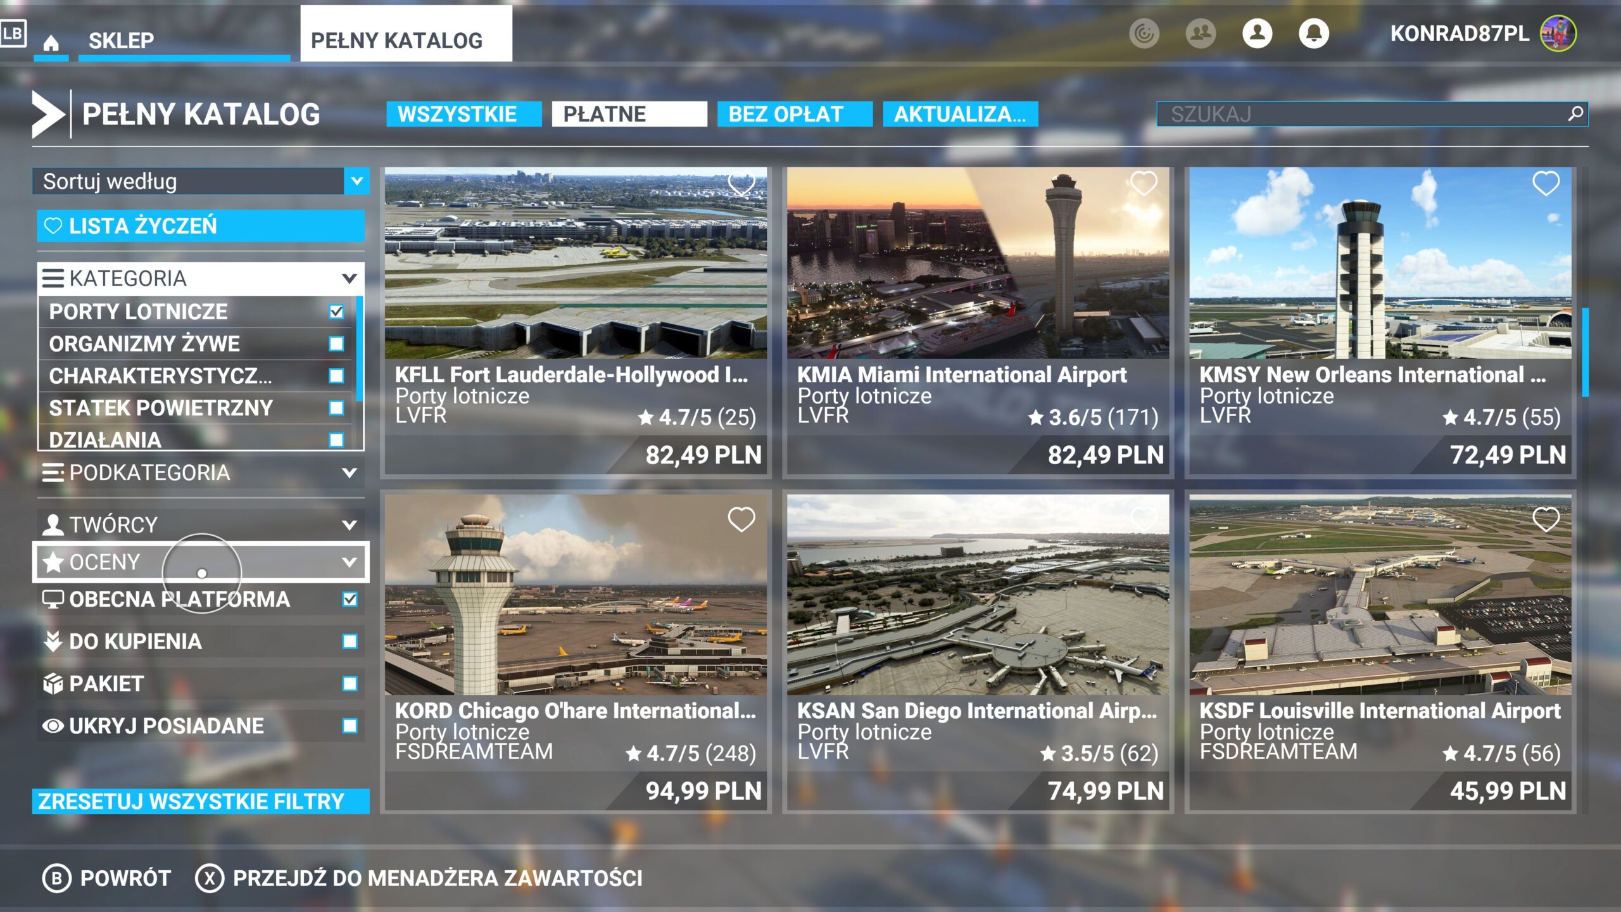Click the search magnifier icon
The height and width of the screenshot is (912, 1621).
coord(1575,113)
